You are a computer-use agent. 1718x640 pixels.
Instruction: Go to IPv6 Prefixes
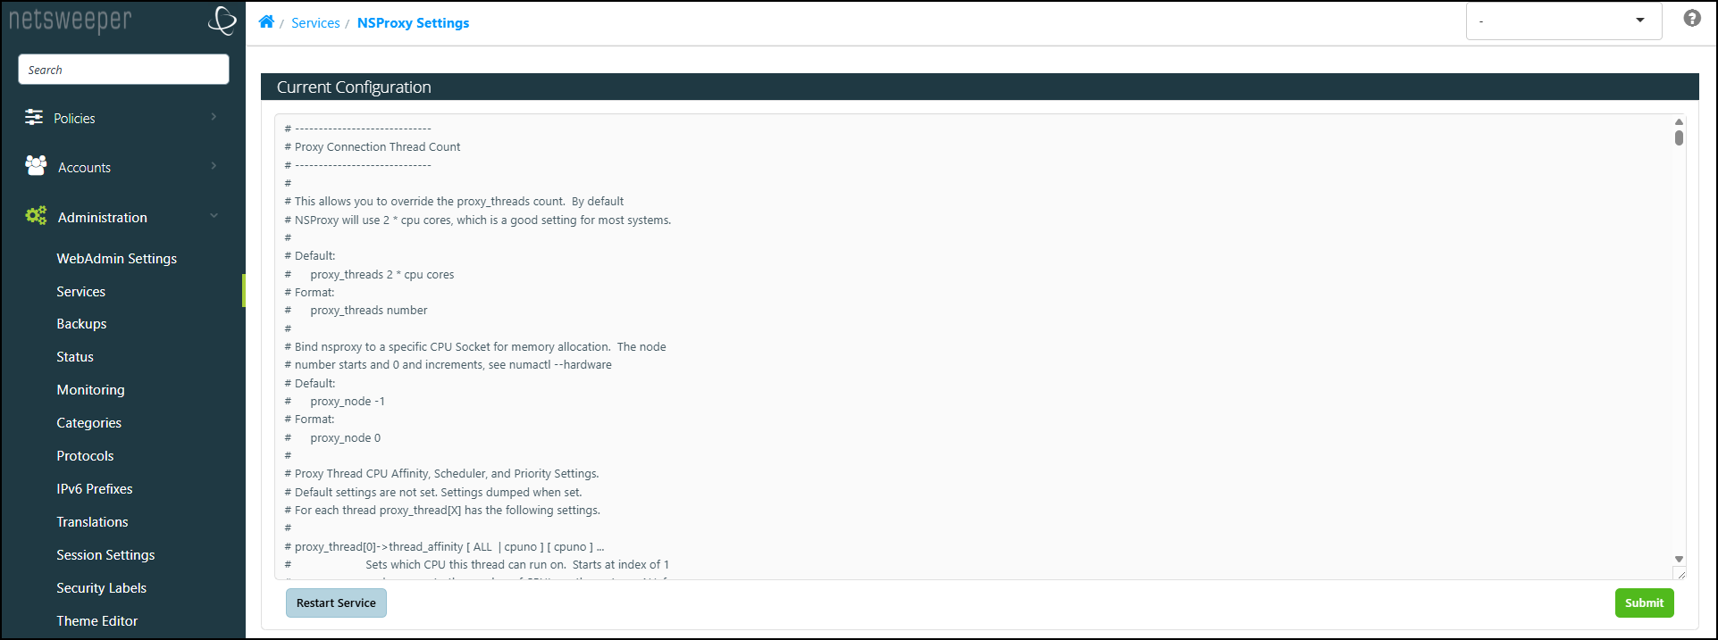(94, 488)
